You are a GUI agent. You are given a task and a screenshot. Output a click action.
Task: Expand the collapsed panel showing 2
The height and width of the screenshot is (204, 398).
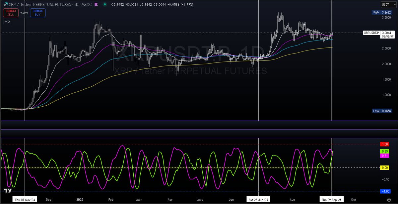(6, 22)
